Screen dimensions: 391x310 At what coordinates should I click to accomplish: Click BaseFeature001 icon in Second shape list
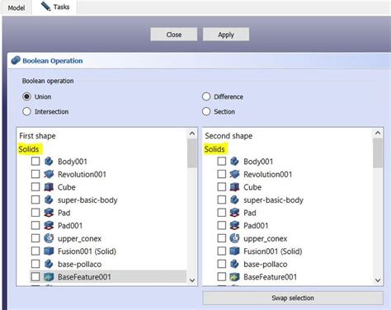click(234, 277)
